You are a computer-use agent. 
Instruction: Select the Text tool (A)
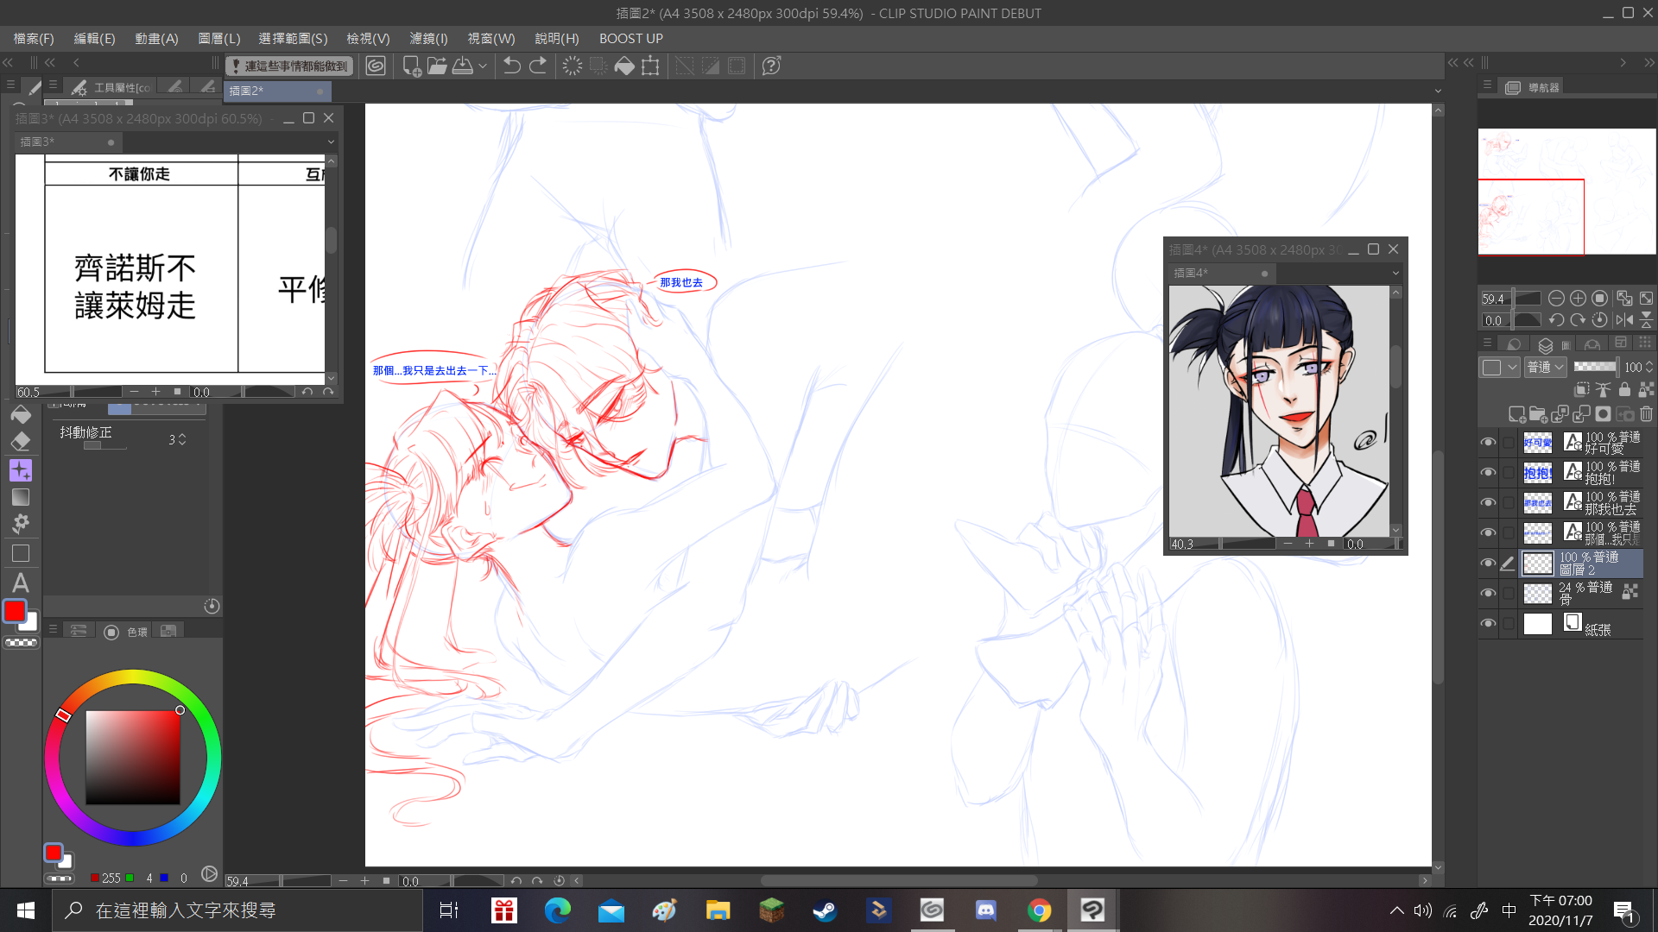(x=21, y=582)
